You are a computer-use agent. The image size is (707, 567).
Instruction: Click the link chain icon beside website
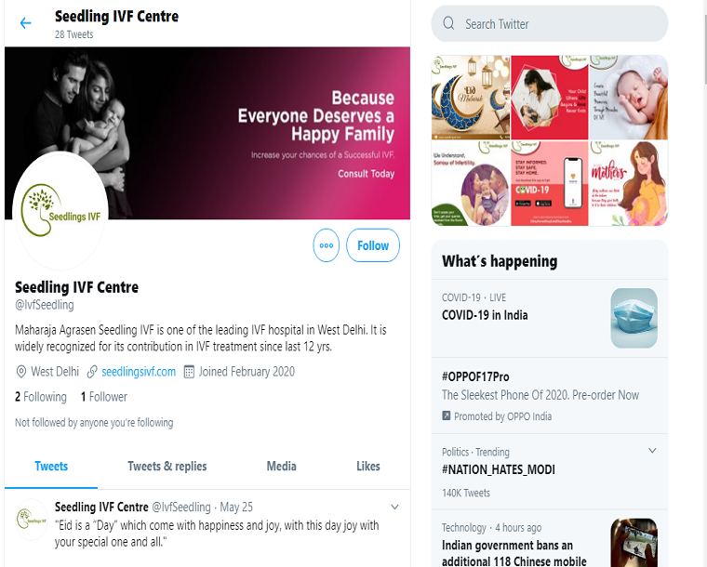[92, 372]
